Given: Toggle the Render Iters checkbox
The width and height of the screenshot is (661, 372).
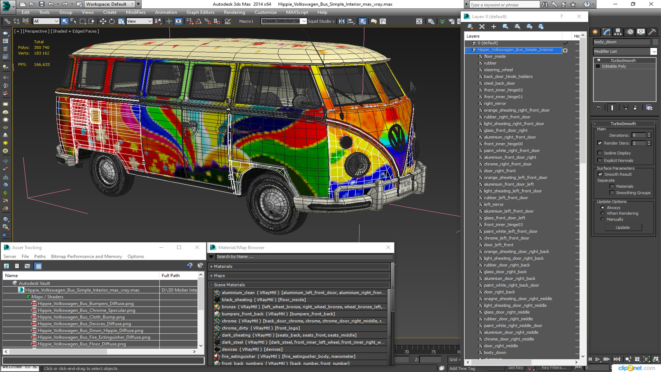Looking at the screenshot, I should pos(600,143).
